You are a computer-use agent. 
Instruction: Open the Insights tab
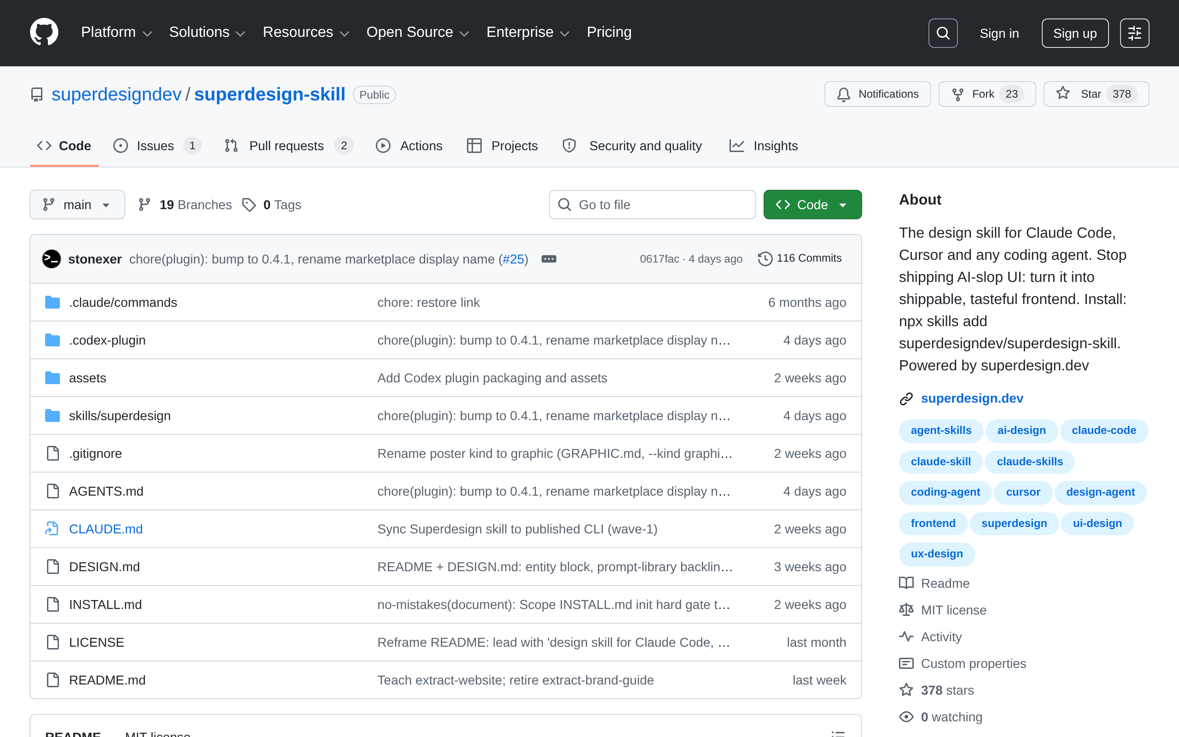pyautogui.click(x=764, y=146)
